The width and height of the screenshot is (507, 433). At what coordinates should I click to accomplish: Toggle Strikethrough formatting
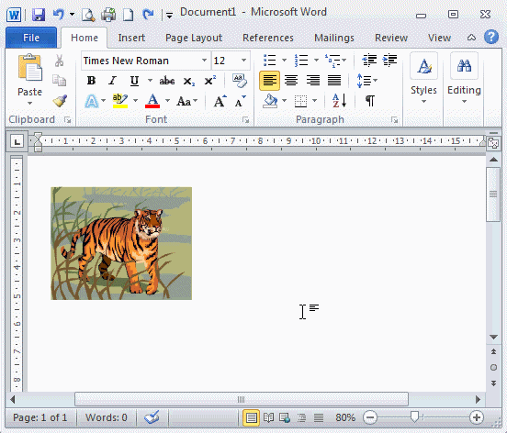coord(167,81)
